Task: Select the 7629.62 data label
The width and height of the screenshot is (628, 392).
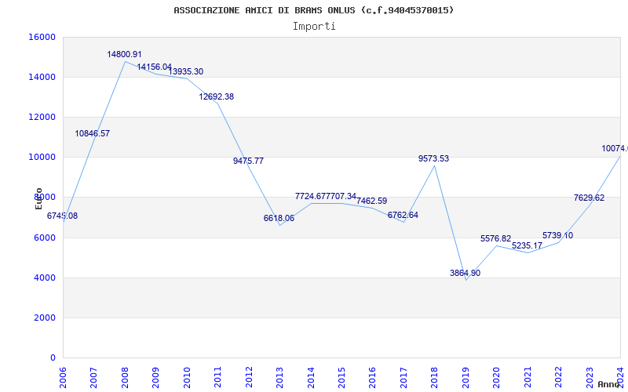Action: 590,198
